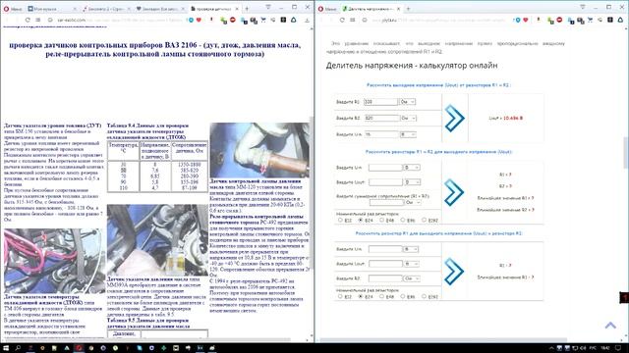The height and width of the screenshot is (353, 629).
Task: Close the 'проверка датчиков' tab
Action: pos(237,9)
